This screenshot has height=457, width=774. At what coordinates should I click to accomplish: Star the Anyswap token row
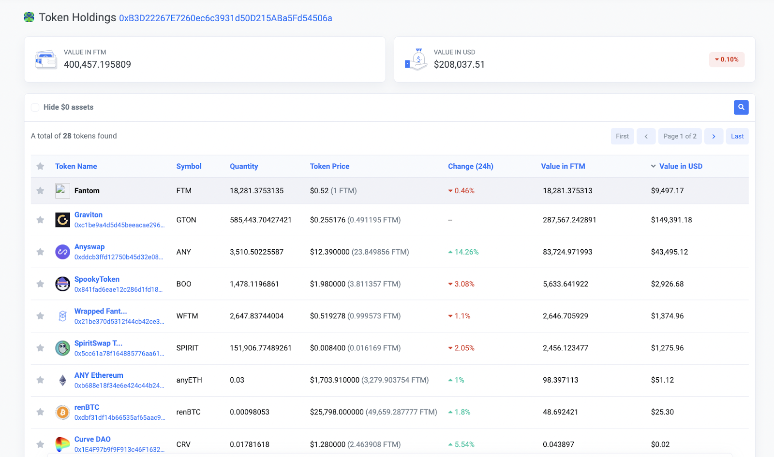click(x=40, y=252)
